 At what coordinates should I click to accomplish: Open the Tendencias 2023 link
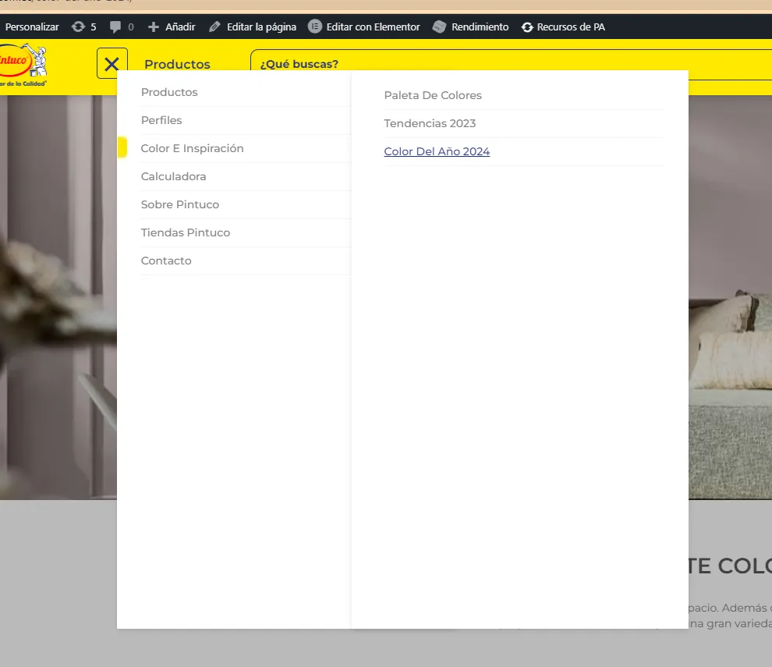[x=430, y=123]
